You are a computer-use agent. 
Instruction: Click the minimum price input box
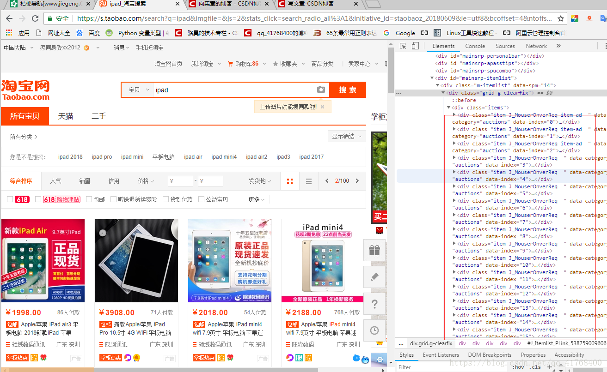pos(181,181)
